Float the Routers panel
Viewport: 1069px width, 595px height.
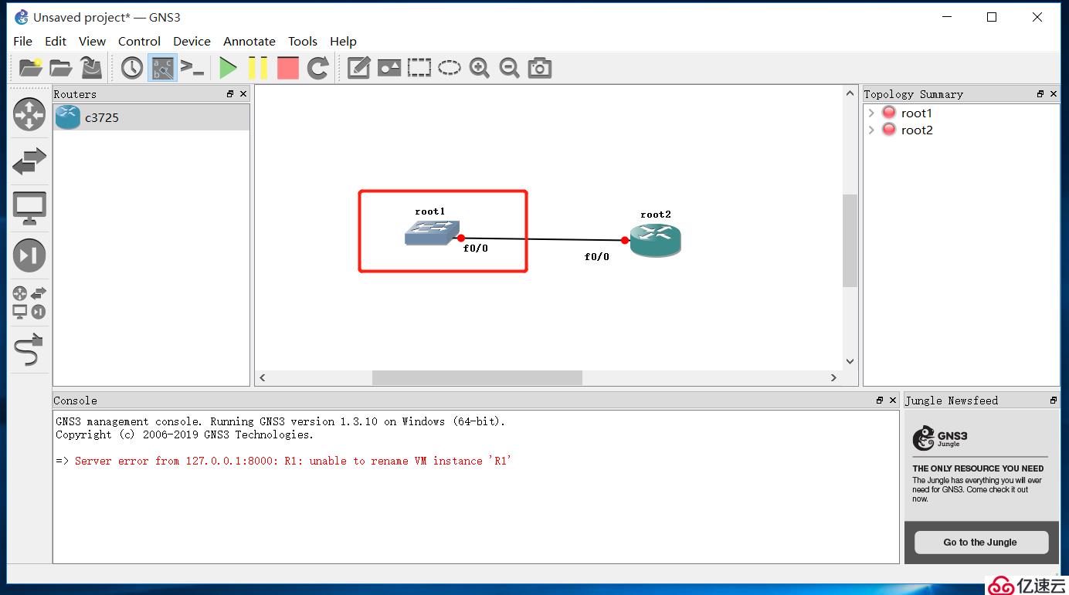[x=230, y=93]
